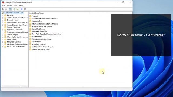Open the Help menu
Viewport: 173px width, 97px height.
(21, 6)
